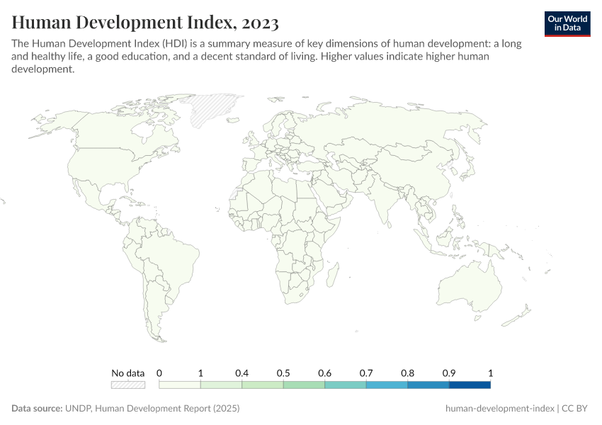Select the teal 0.6 to 0.7 legend bin
Image resolution: width=602 pixels, height=425 pixels.
345,385
